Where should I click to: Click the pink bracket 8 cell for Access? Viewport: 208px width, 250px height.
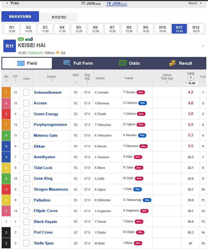click(6, 103)
